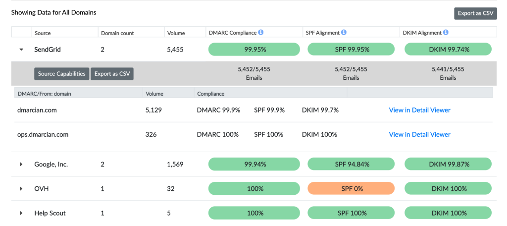Image resolution: width=507 pixels, height=226 pixels.
Task: Click 5,441/5,455 Emails DKIM count
Action: (x=448, y=73)
